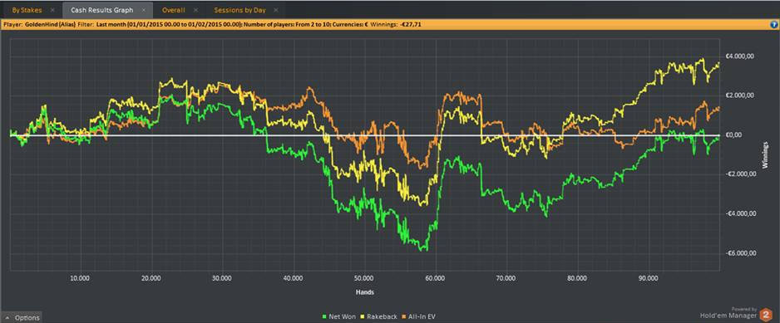Image resolution: width=780 pixels, height=323 pixels.
Task: Toggle the Net Won legend series
Action: click(x=338, y=316)
